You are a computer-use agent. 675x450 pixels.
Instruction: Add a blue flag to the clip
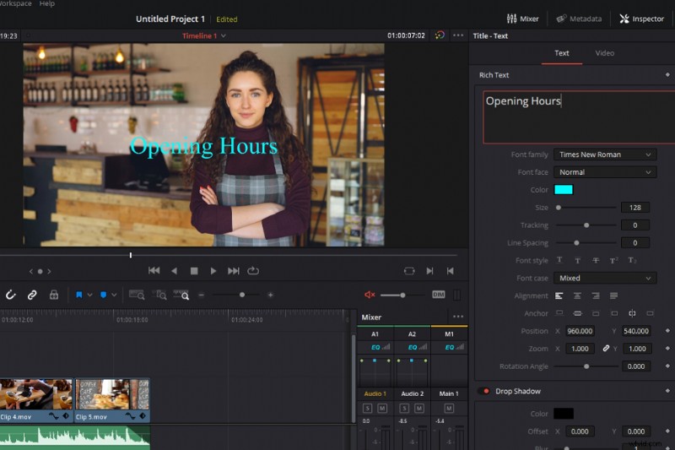pos(78,295)
